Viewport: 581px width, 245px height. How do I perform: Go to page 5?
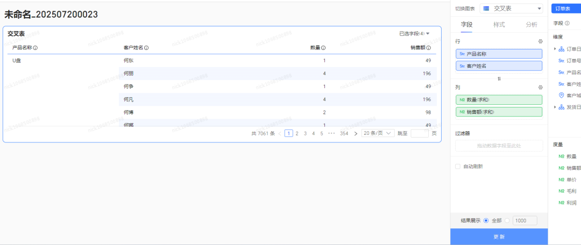tap(322, 134)
